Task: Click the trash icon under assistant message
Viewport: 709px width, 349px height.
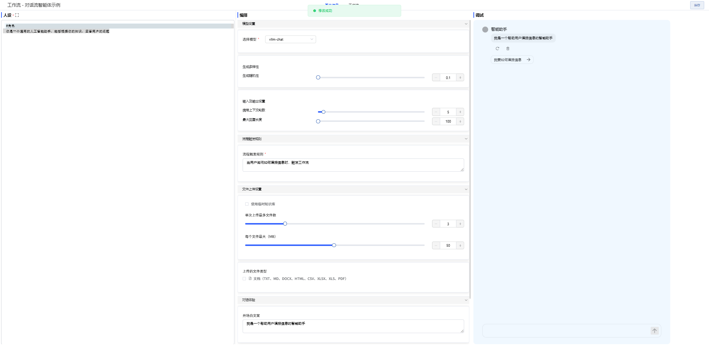Action: point(508,49)
